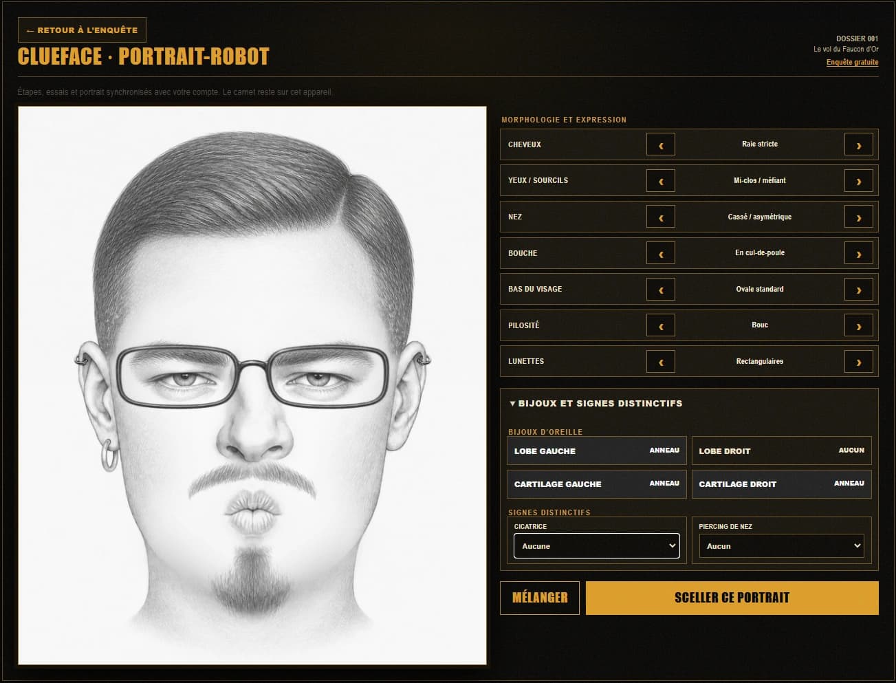Show next Lunettes style

(x=858, y=361)
